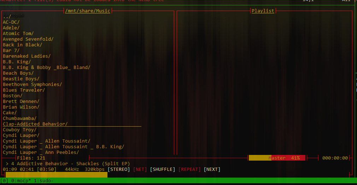This screenshot has height=185, width=357.
Task: Open Cyndi Lauper _ Allen Toussaint _ B.B. King/
Action: pyautogui.click(x=64, y=147)
